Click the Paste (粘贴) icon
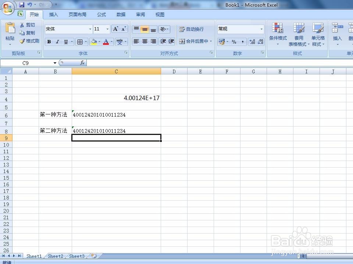This screenshot has width=353, height=264. 10,28
